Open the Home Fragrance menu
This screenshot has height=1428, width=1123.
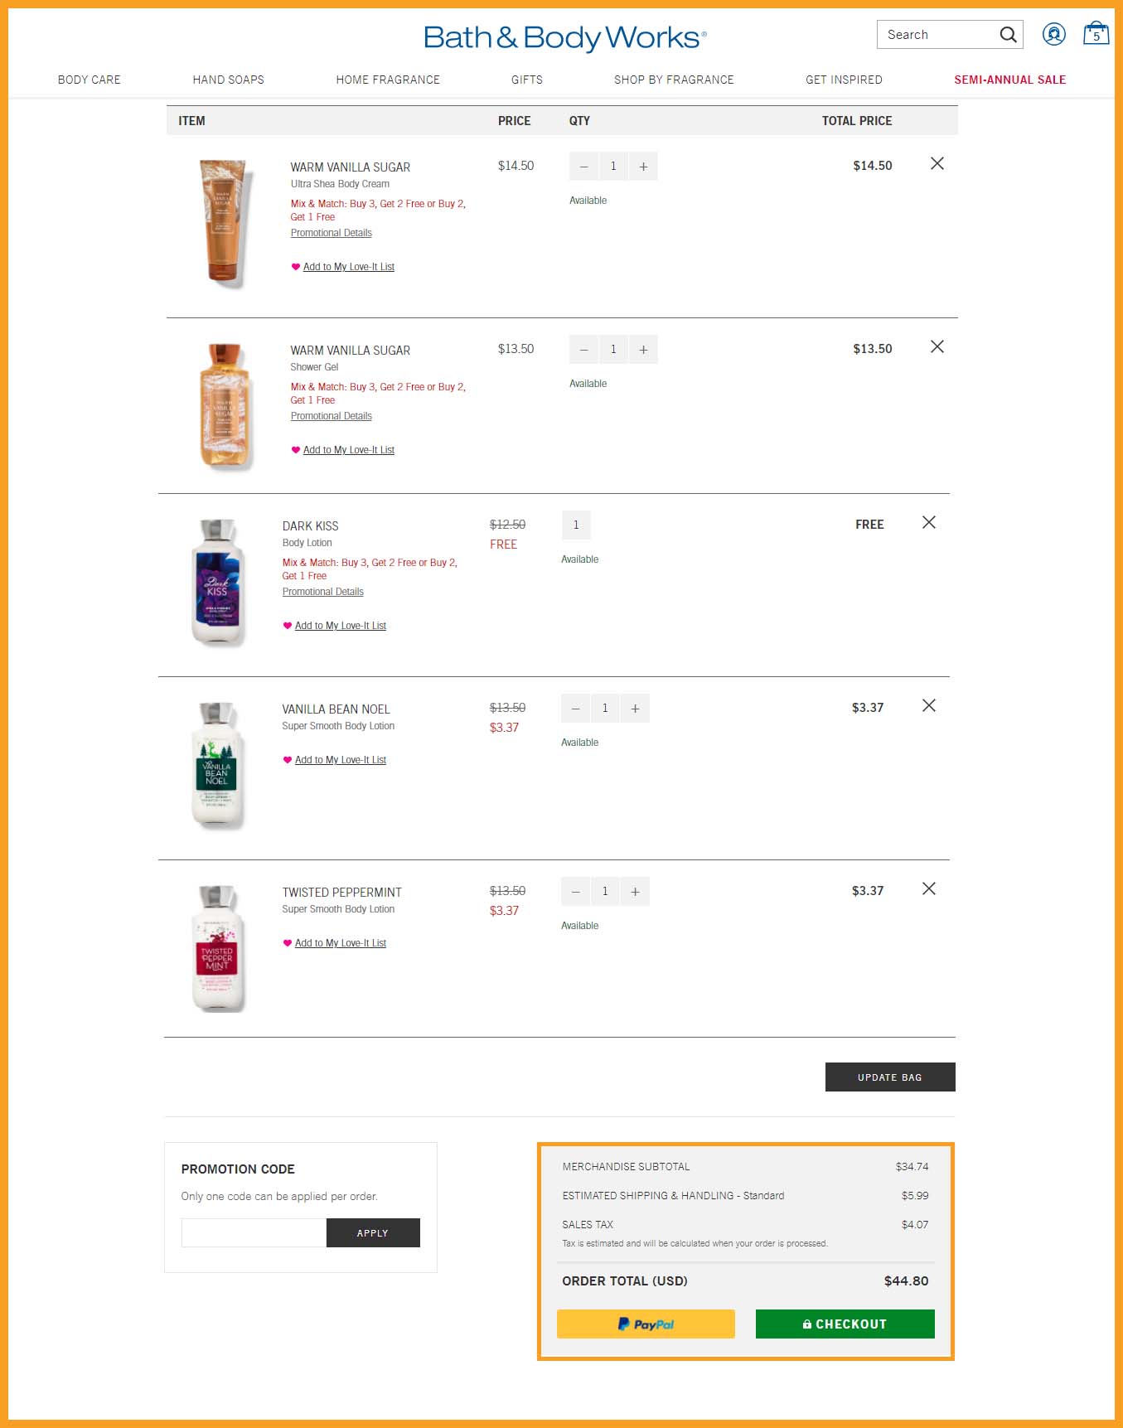(388, 80)
